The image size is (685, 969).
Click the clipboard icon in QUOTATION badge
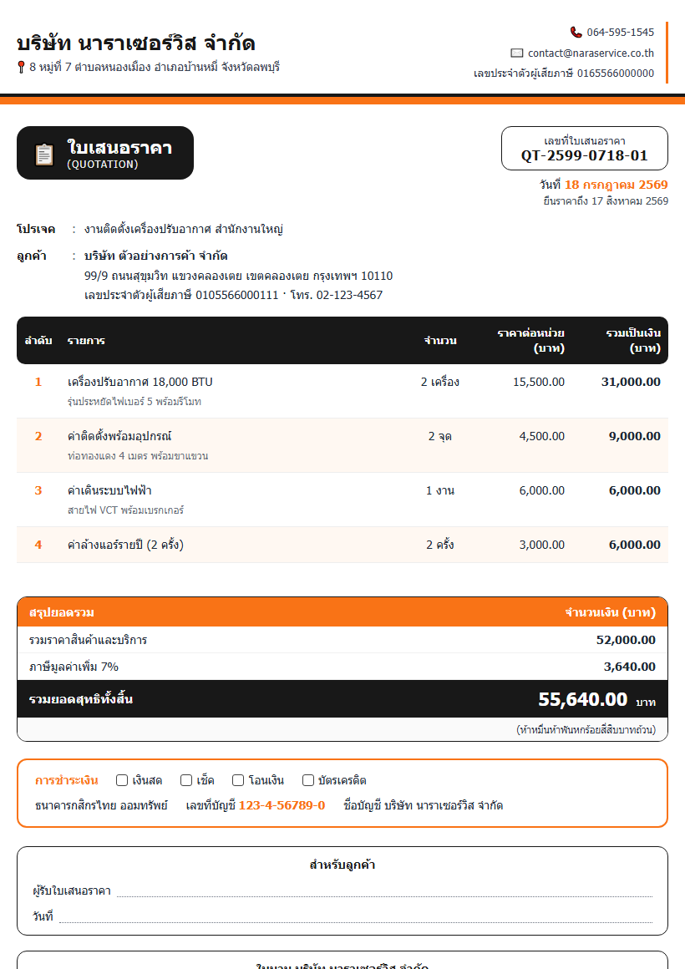[44, 154]
